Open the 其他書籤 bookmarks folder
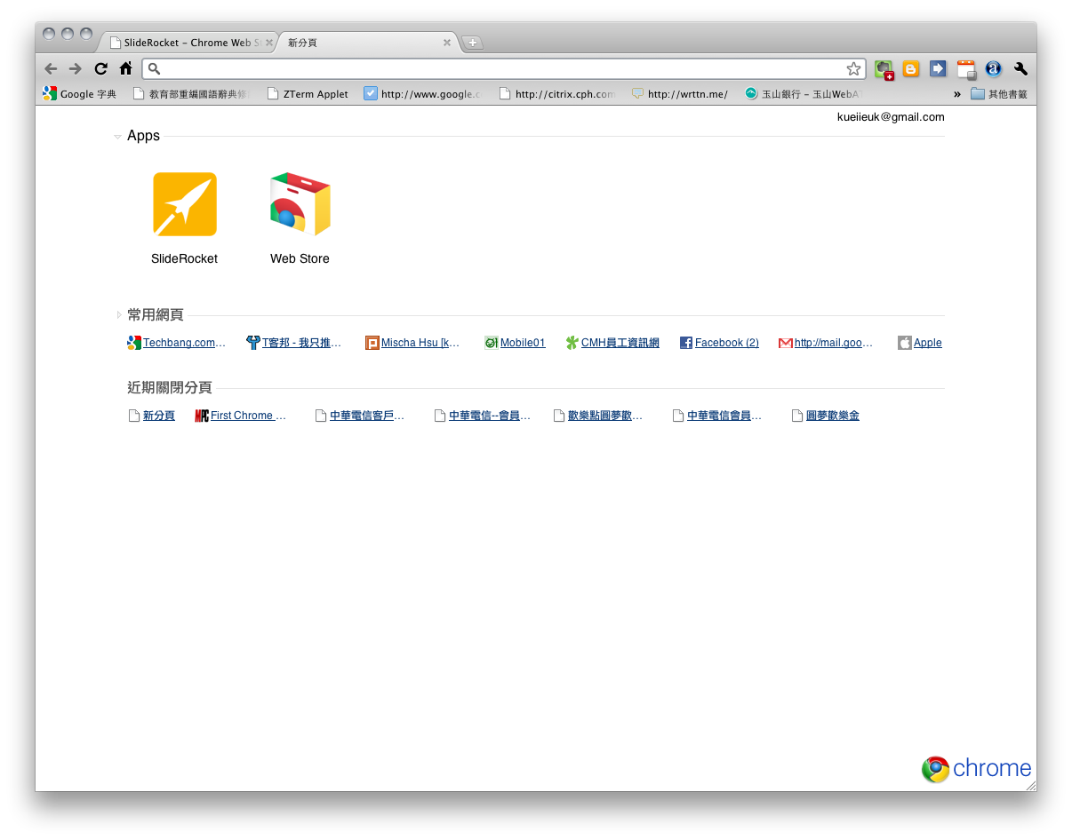1072x840 pixels. point(999,94)
